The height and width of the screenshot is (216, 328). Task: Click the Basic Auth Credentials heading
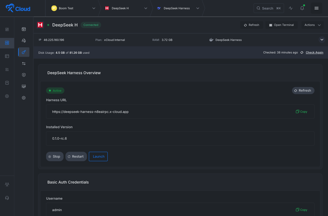coord(68,182)
